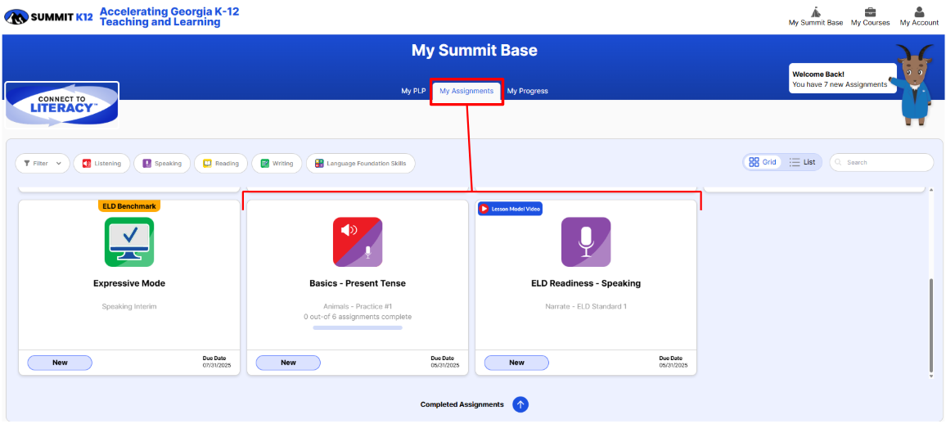Image resolution: width=946 pixels, height=424 pixels.
Task: Switch to the My Progress tab
Action: click(527, 91)
